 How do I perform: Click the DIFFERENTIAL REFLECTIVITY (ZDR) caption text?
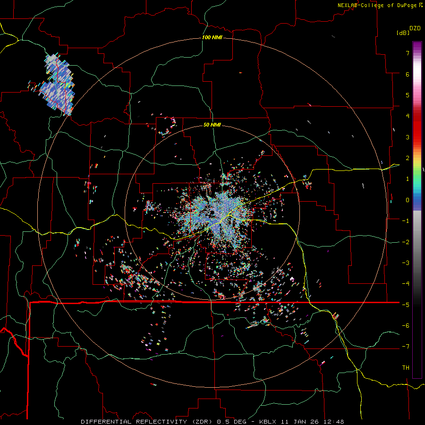click(x=147, y=422)
